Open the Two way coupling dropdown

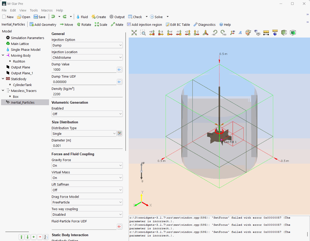pos(87,214)
